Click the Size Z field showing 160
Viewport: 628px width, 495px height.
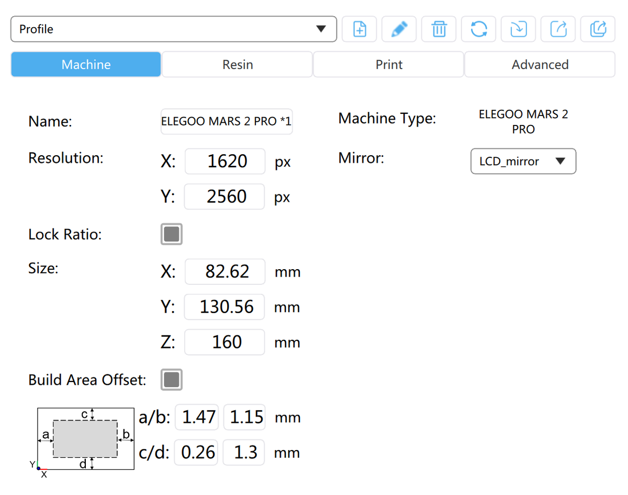225,342
